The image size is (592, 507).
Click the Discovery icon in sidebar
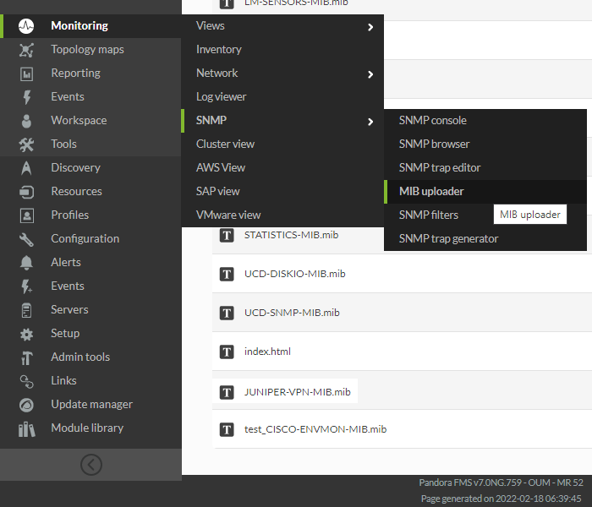[x=26, y=168]
